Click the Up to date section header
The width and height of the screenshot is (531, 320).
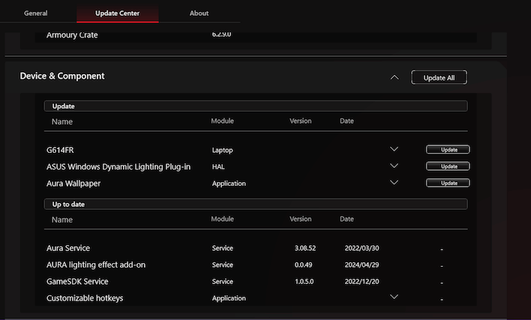[256, 204]
